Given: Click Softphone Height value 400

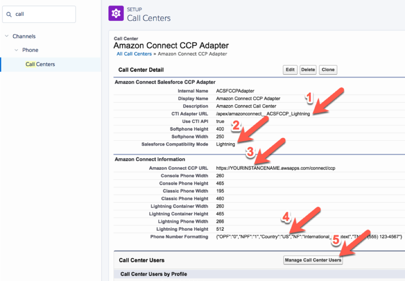Looking at the screenshot, I should tap(220, 129).
